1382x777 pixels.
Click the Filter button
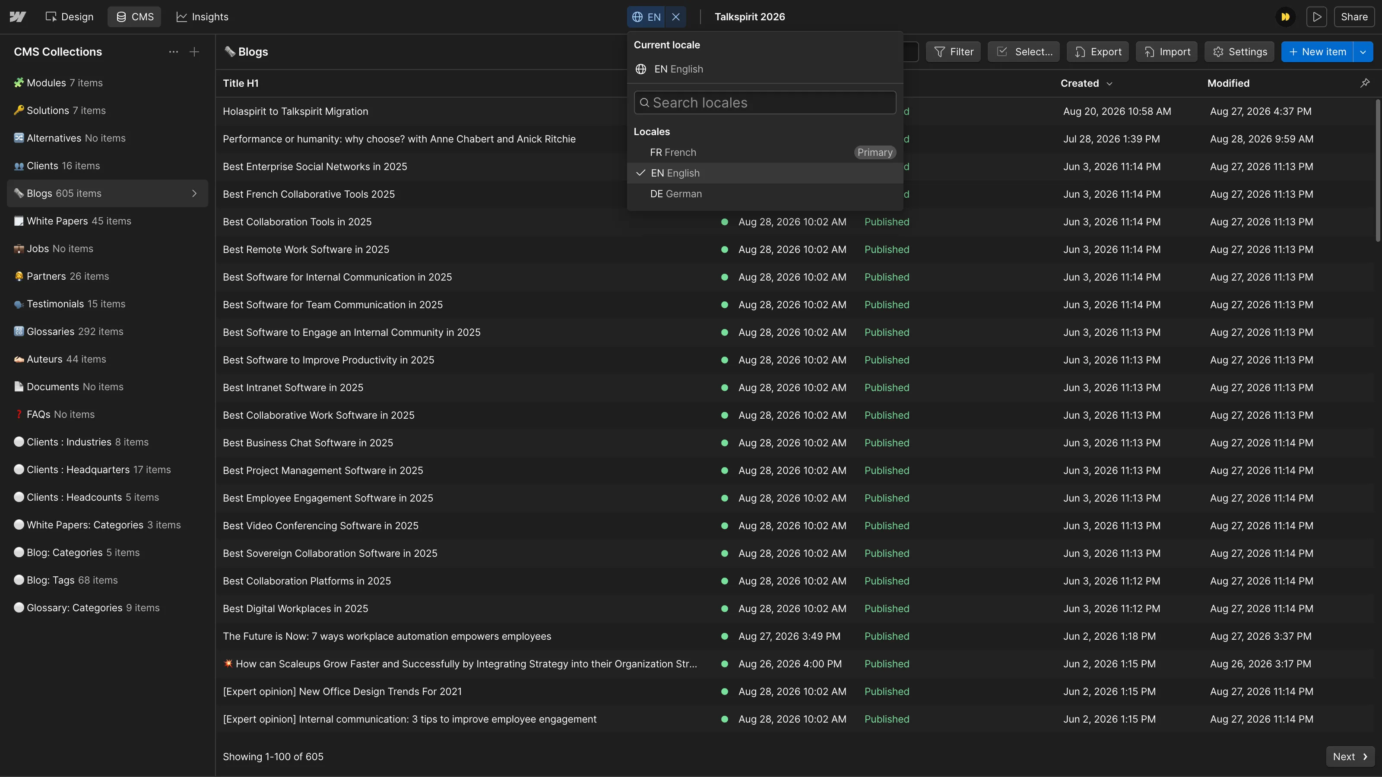point(953,51)
